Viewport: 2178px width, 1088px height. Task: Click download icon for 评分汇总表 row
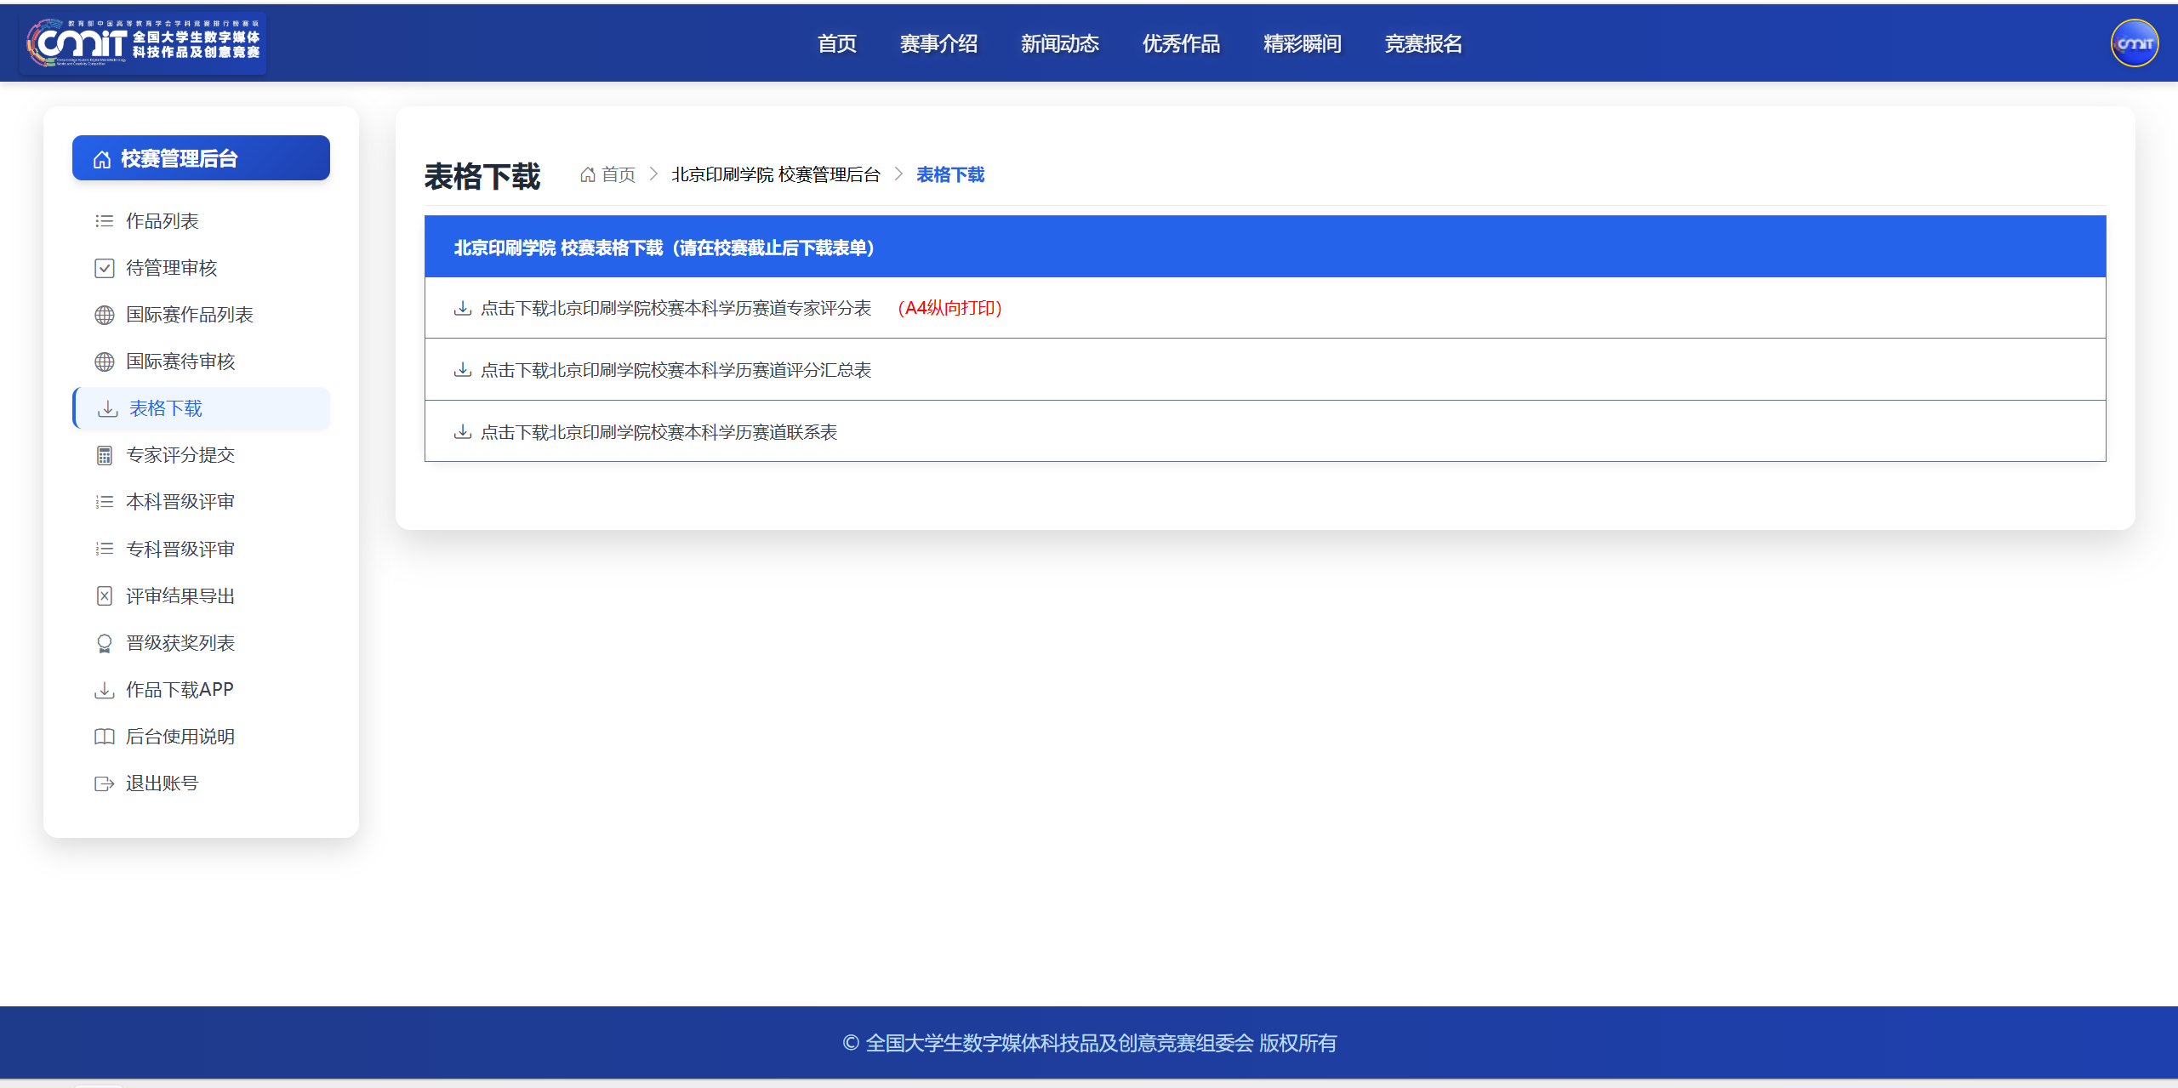tap(463, 370)
